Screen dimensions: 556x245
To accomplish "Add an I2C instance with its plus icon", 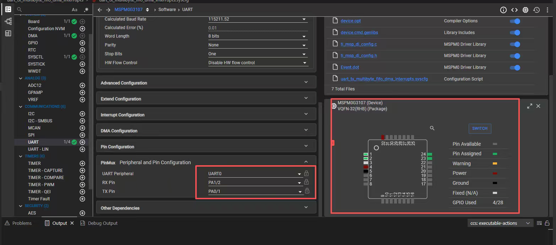I will click(x=82, y=114).
